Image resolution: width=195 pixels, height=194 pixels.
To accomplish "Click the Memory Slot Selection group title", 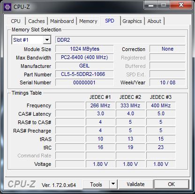I will coord(37,30).
